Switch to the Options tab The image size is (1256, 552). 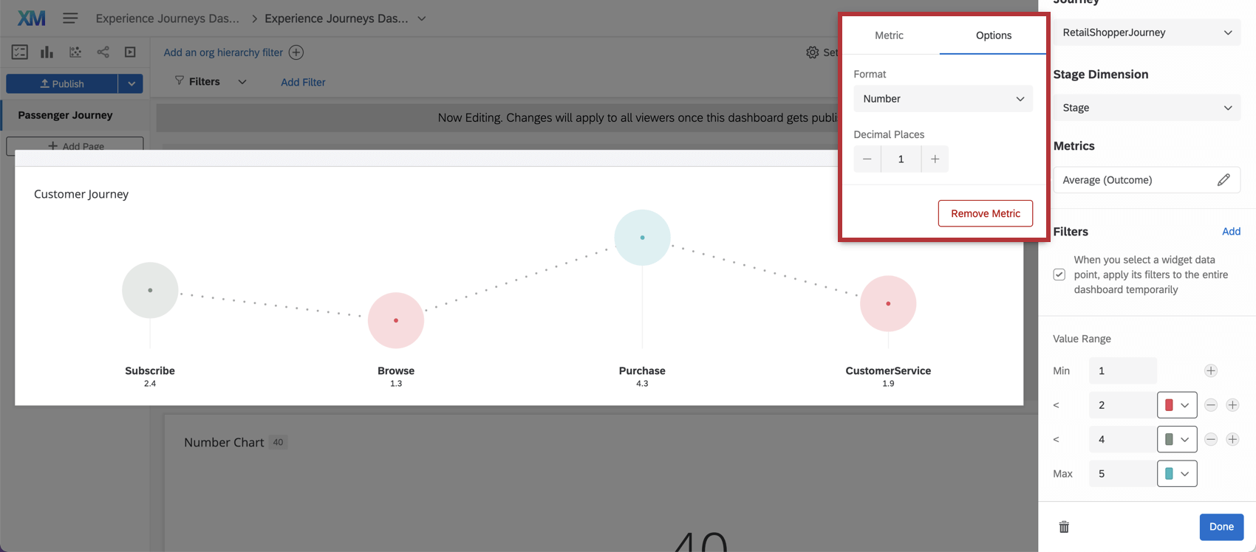994,35
